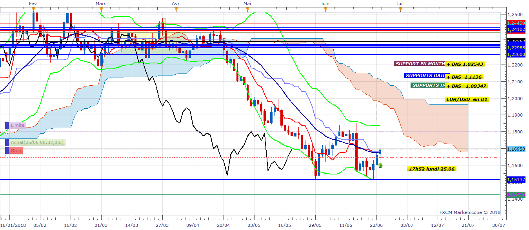Screen dimensions: 529x230
Task: Click the 17h52 lundi 25.06 annotation
Action: [x=432, y=169]
